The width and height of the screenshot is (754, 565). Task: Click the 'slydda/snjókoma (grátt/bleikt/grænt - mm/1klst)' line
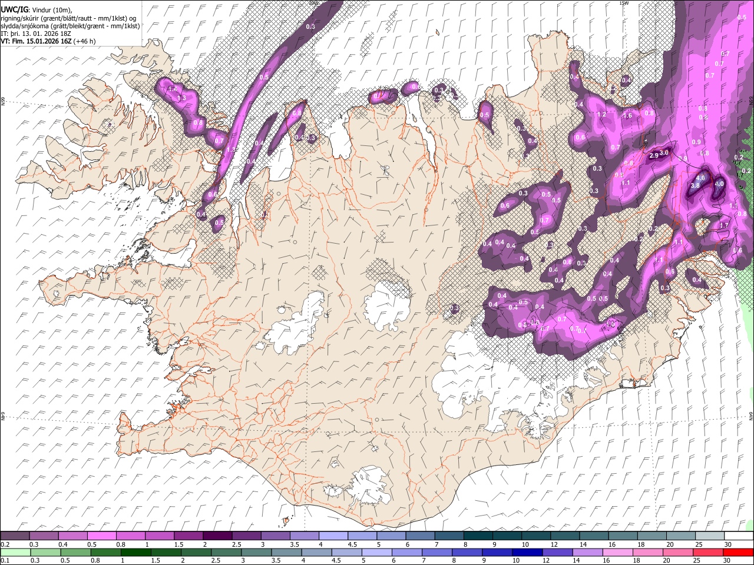click(70, 26)
